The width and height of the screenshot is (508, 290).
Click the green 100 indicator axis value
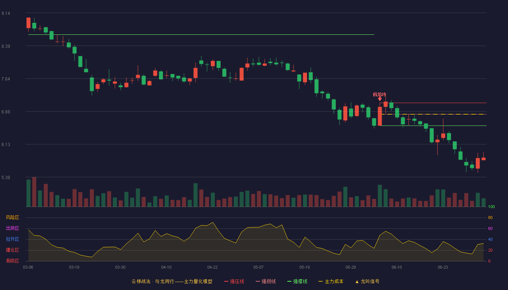point(491,207)
